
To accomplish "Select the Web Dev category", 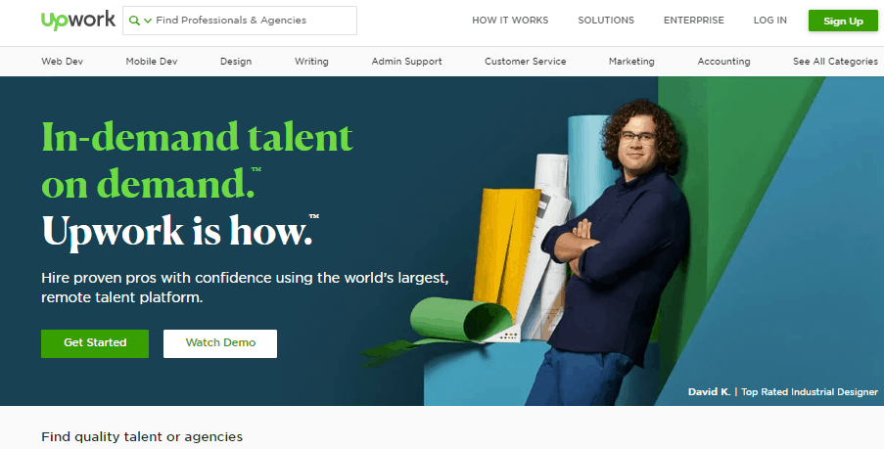I will coord(61,62).
